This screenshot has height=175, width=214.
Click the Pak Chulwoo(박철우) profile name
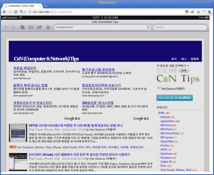pos(173,89)
